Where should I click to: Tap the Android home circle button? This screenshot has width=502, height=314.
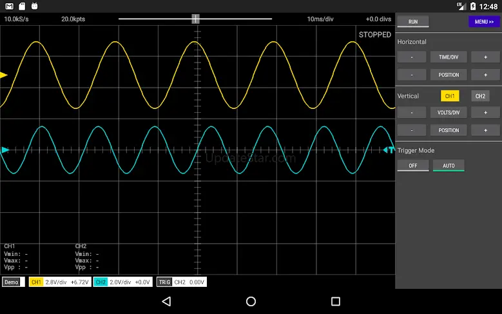[251, 301]
